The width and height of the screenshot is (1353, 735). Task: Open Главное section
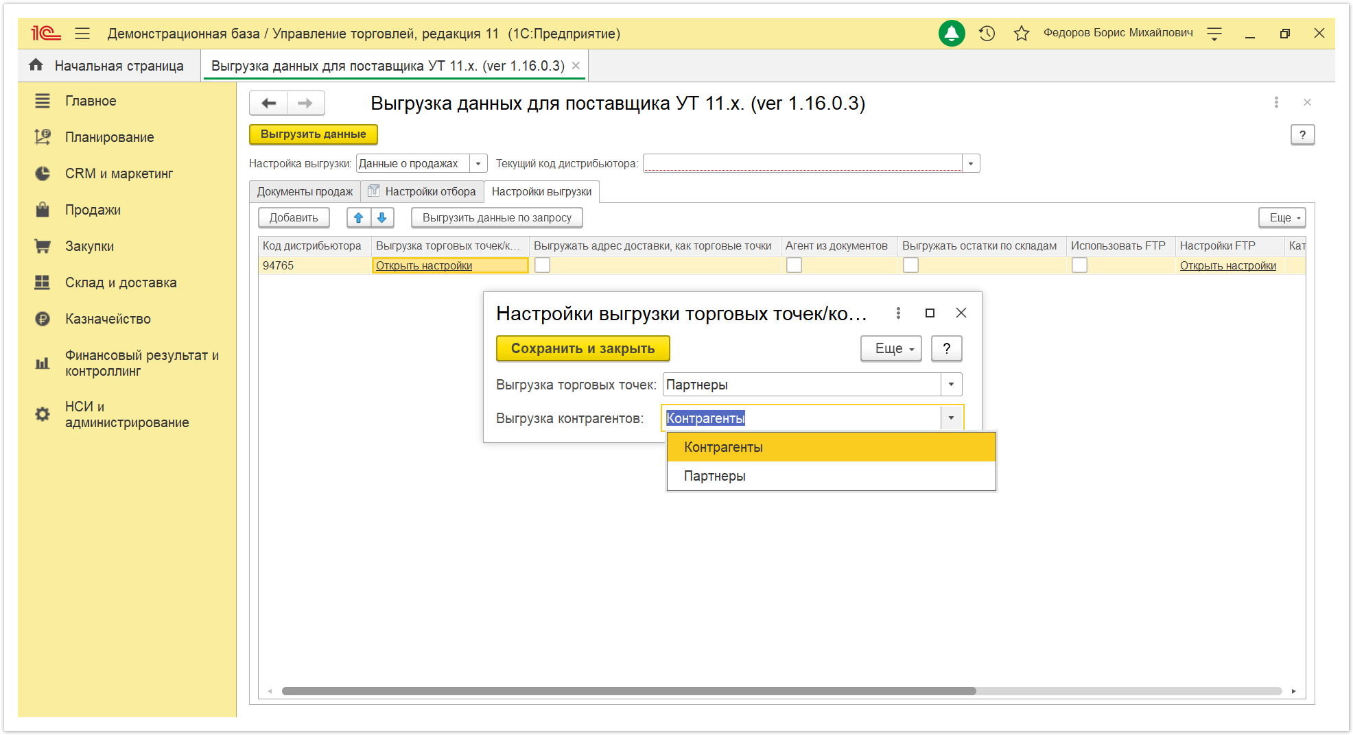pos(91,101)
